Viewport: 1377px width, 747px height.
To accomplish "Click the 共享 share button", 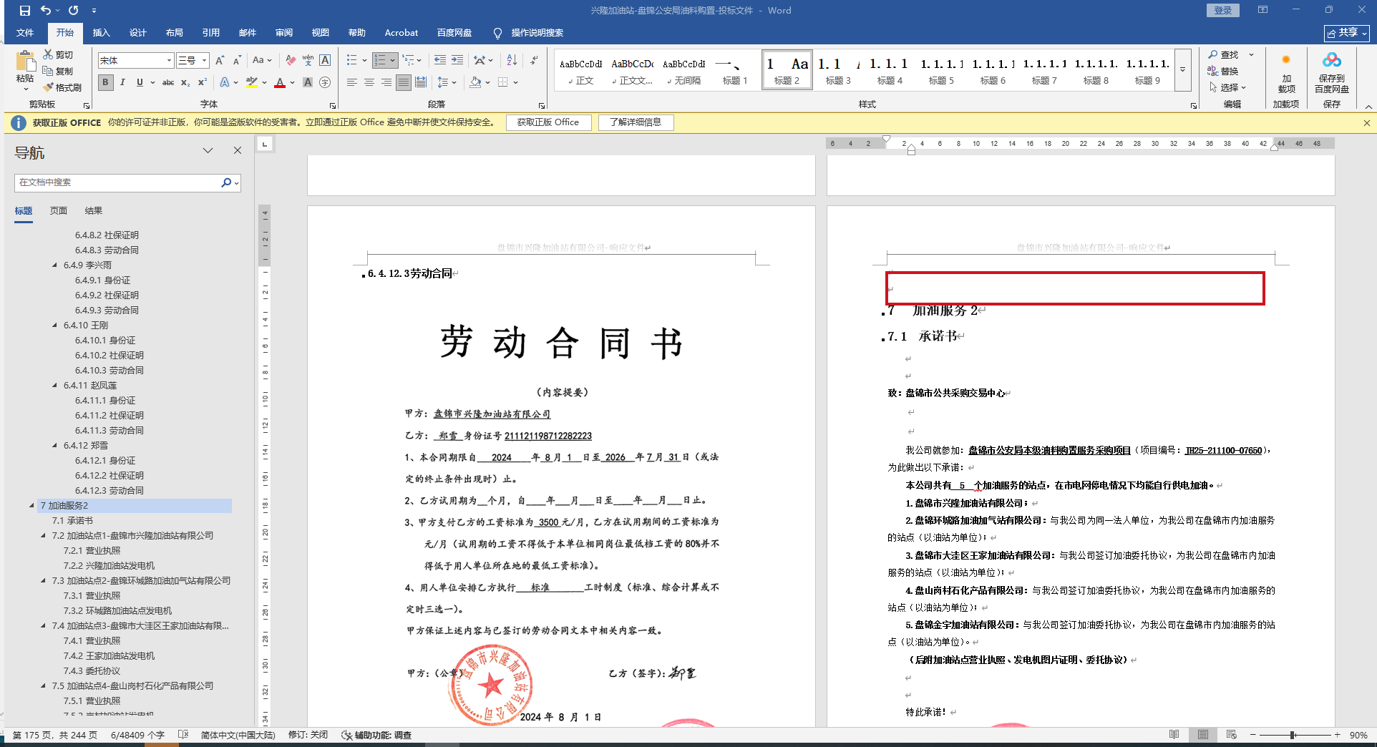I will 1347,33.
